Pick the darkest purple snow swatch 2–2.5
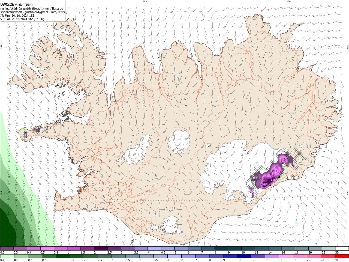Image resolution: width=349 pixels, height=262 pixels. 101,249
